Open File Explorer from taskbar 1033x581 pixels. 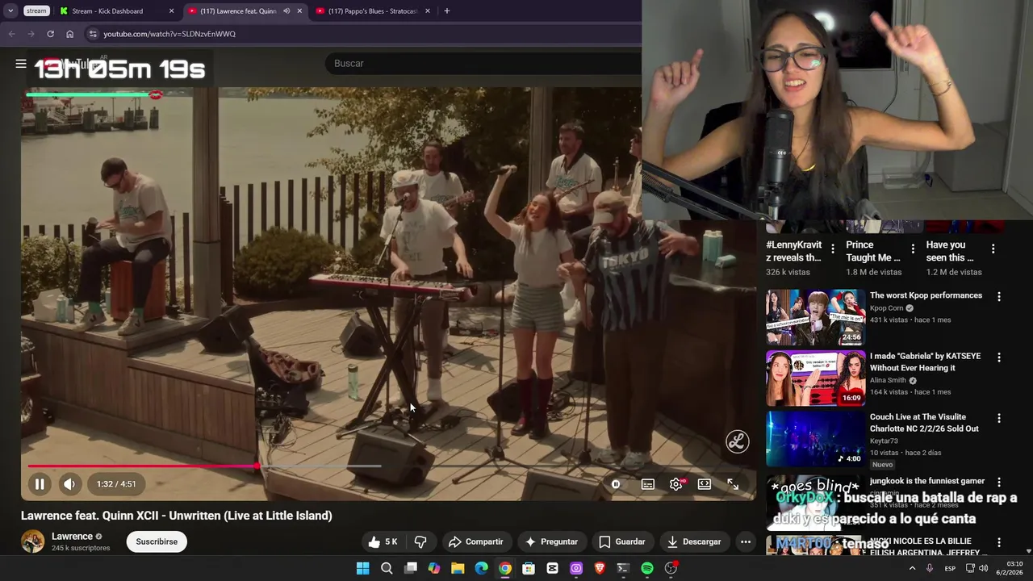(x=458, y=569)
